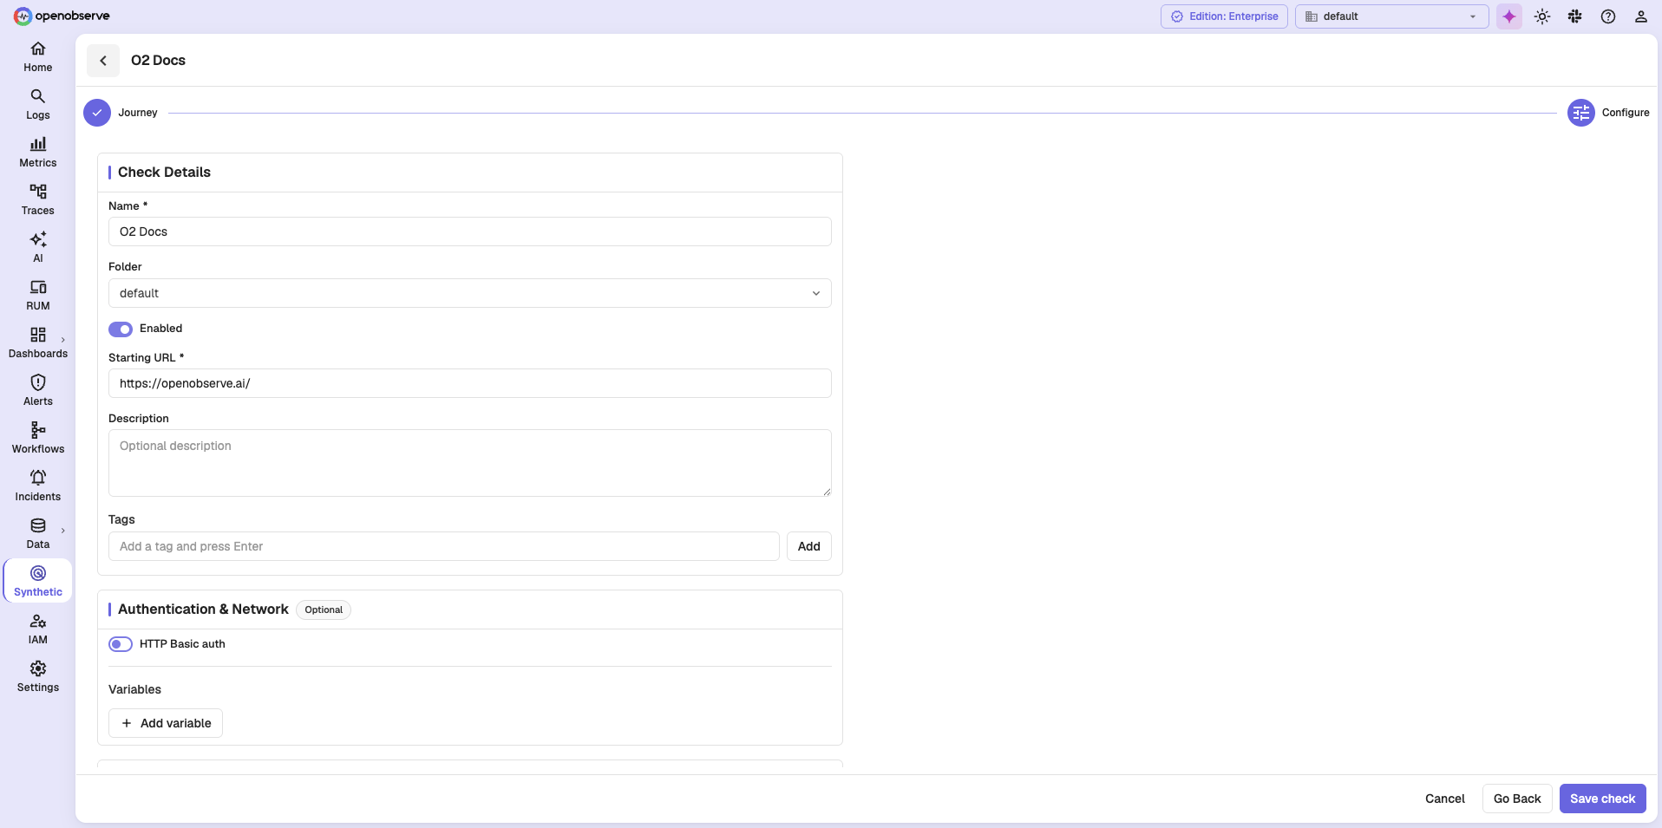The width and height of the screenshot is (1662, 828).
Task: Open the AI sidebar section
Action: 38,248
